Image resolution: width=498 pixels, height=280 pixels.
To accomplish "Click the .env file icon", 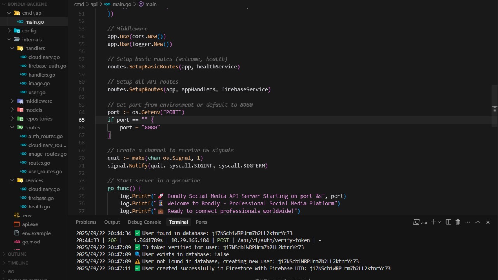I will point(17,215).
